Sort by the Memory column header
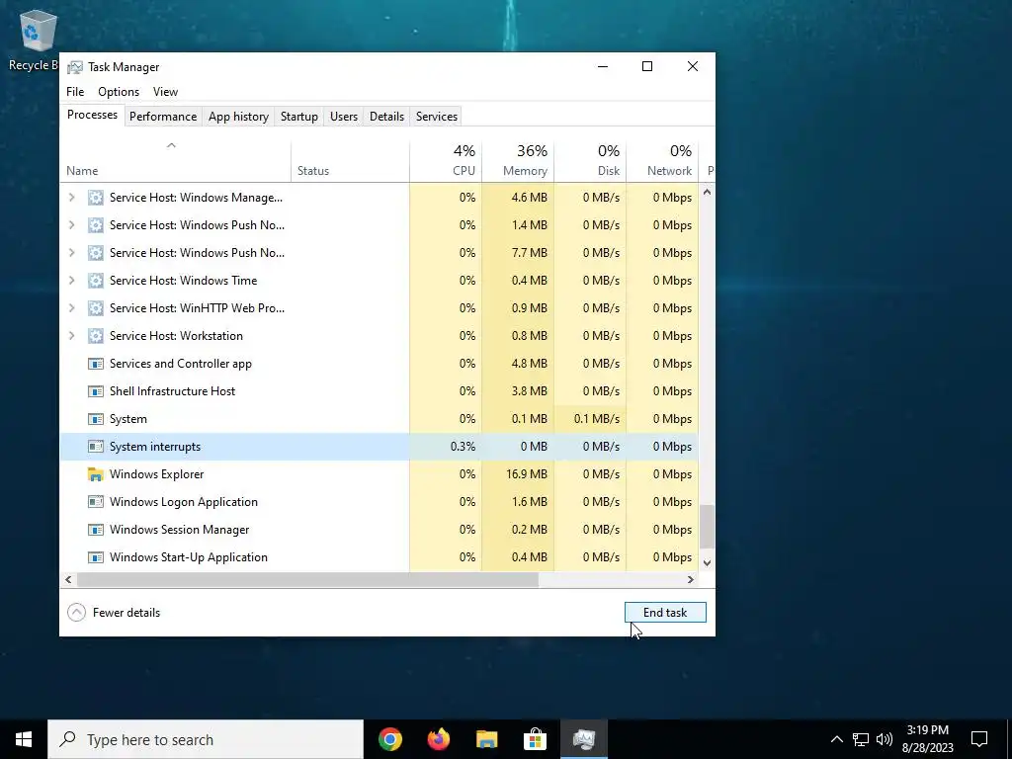The height and width of the screenshot is (759, 1012). 518,161
